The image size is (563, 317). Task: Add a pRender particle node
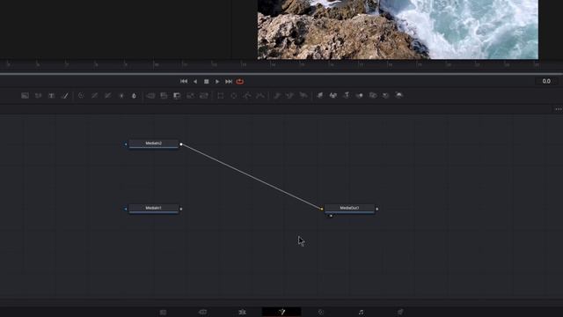click(x=303, y=96)
